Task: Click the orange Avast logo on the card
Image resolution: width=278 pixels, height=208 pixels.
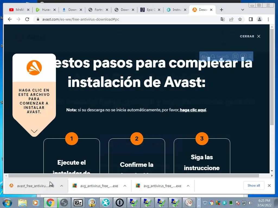Action: tap(34, 67)
